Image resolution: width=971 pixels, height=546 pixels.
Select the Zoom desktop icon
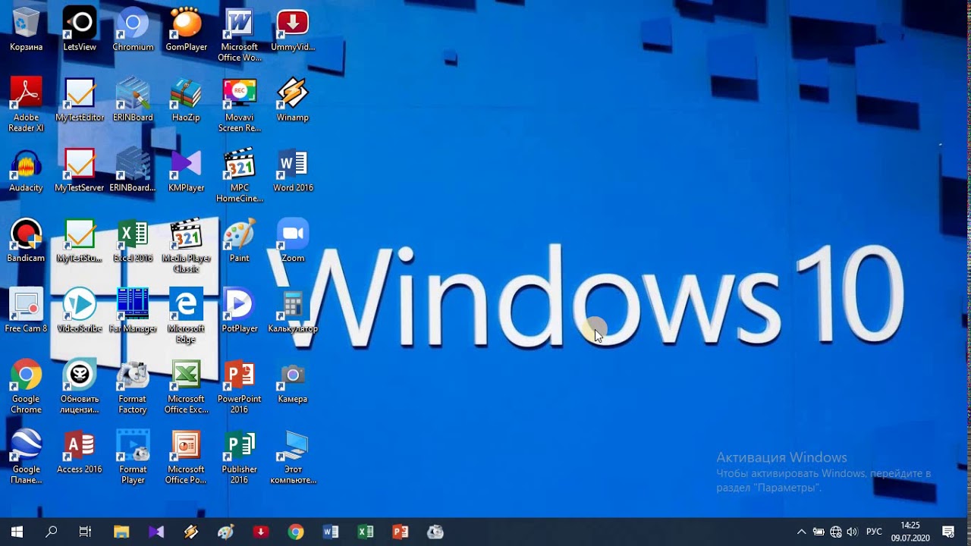pyautogui.click(x=293, y=240)
